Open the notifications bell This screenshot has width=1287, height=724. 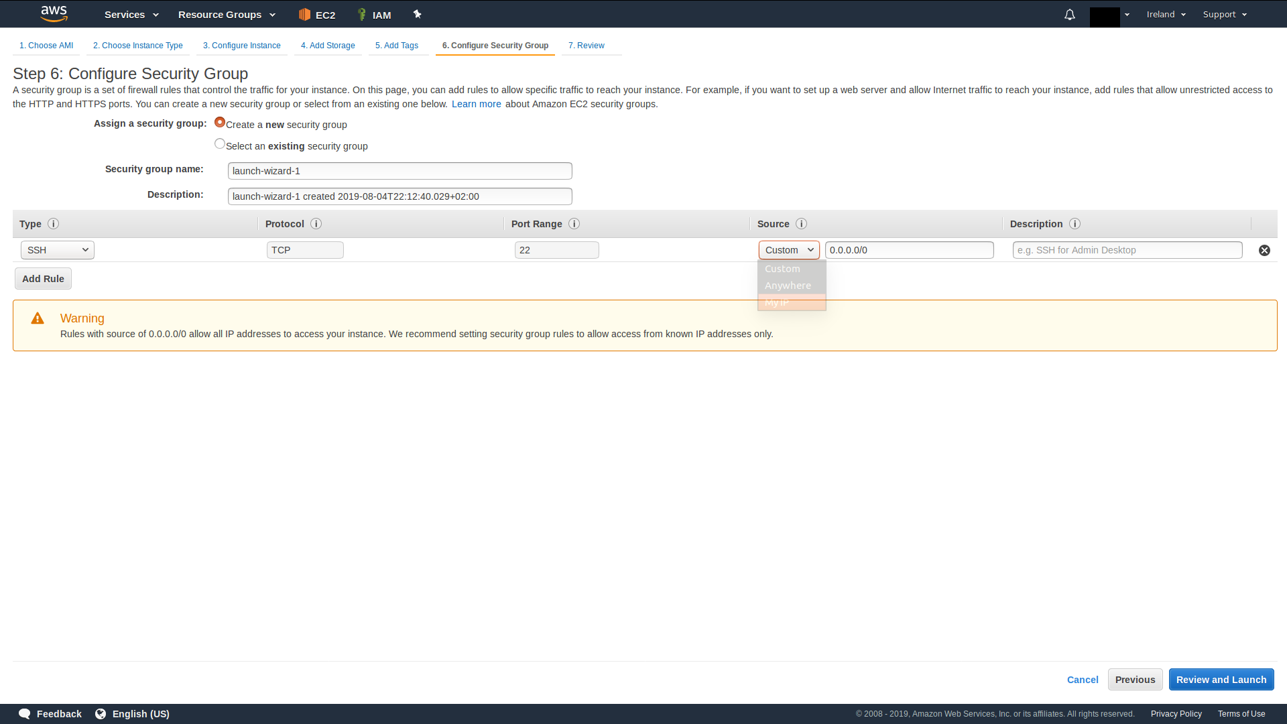click(1070, 15)
